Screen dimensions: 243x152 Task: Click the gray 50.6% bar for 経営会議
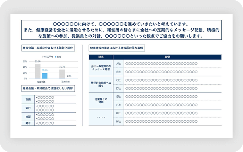[37, 72]
